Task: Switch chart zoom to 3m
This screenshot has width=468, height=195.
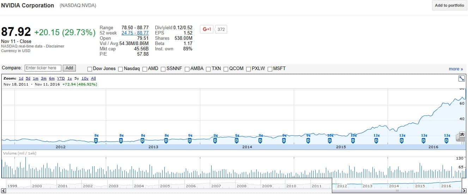Action: point(44,78)
